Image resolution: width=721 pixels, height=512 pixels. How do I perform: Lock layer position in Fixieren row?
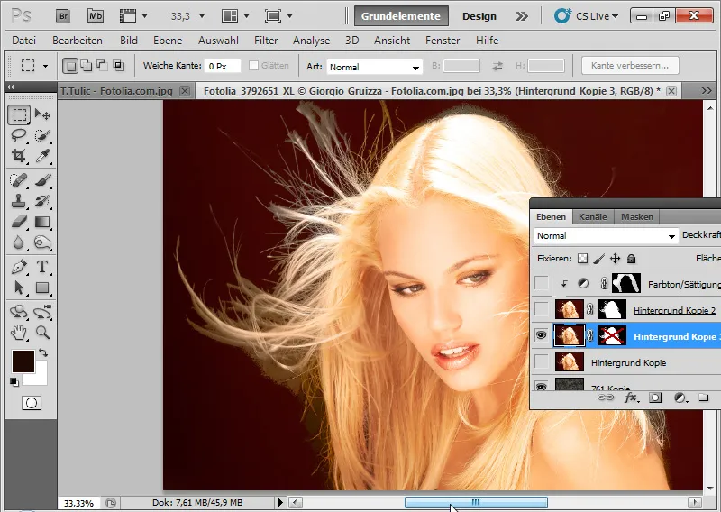pyautogui.click(x=615, y=259)
